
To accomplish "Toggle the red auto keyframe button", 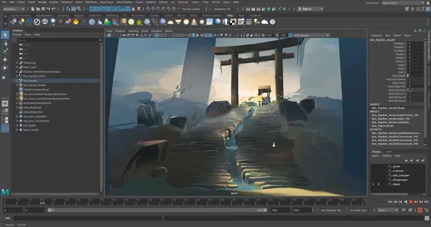I will (x=420, y=210).
